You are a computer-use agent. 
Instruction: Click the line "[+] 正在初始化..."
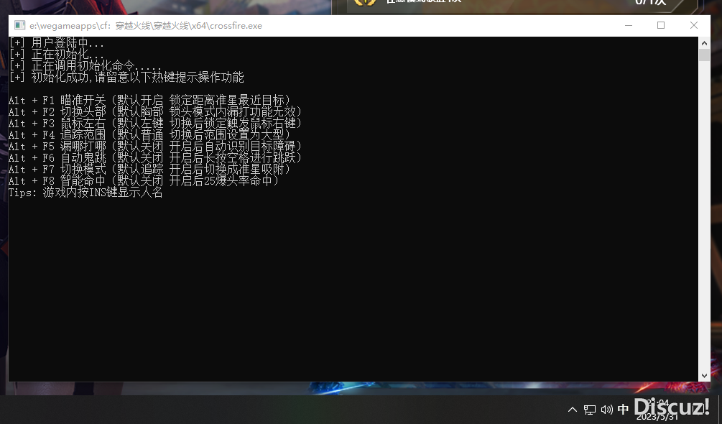[57, 55]
